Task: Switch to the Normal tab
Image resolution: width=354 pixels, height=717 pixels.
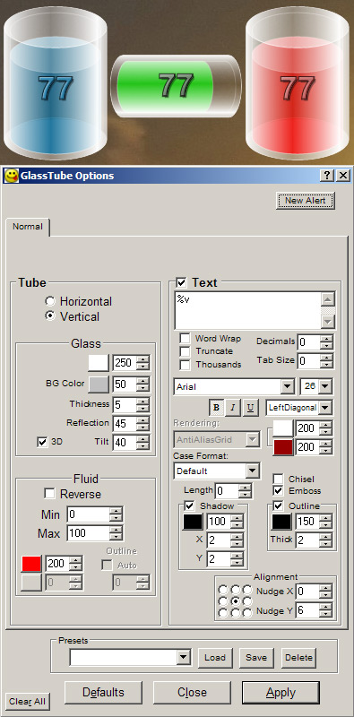Action: 28,227
